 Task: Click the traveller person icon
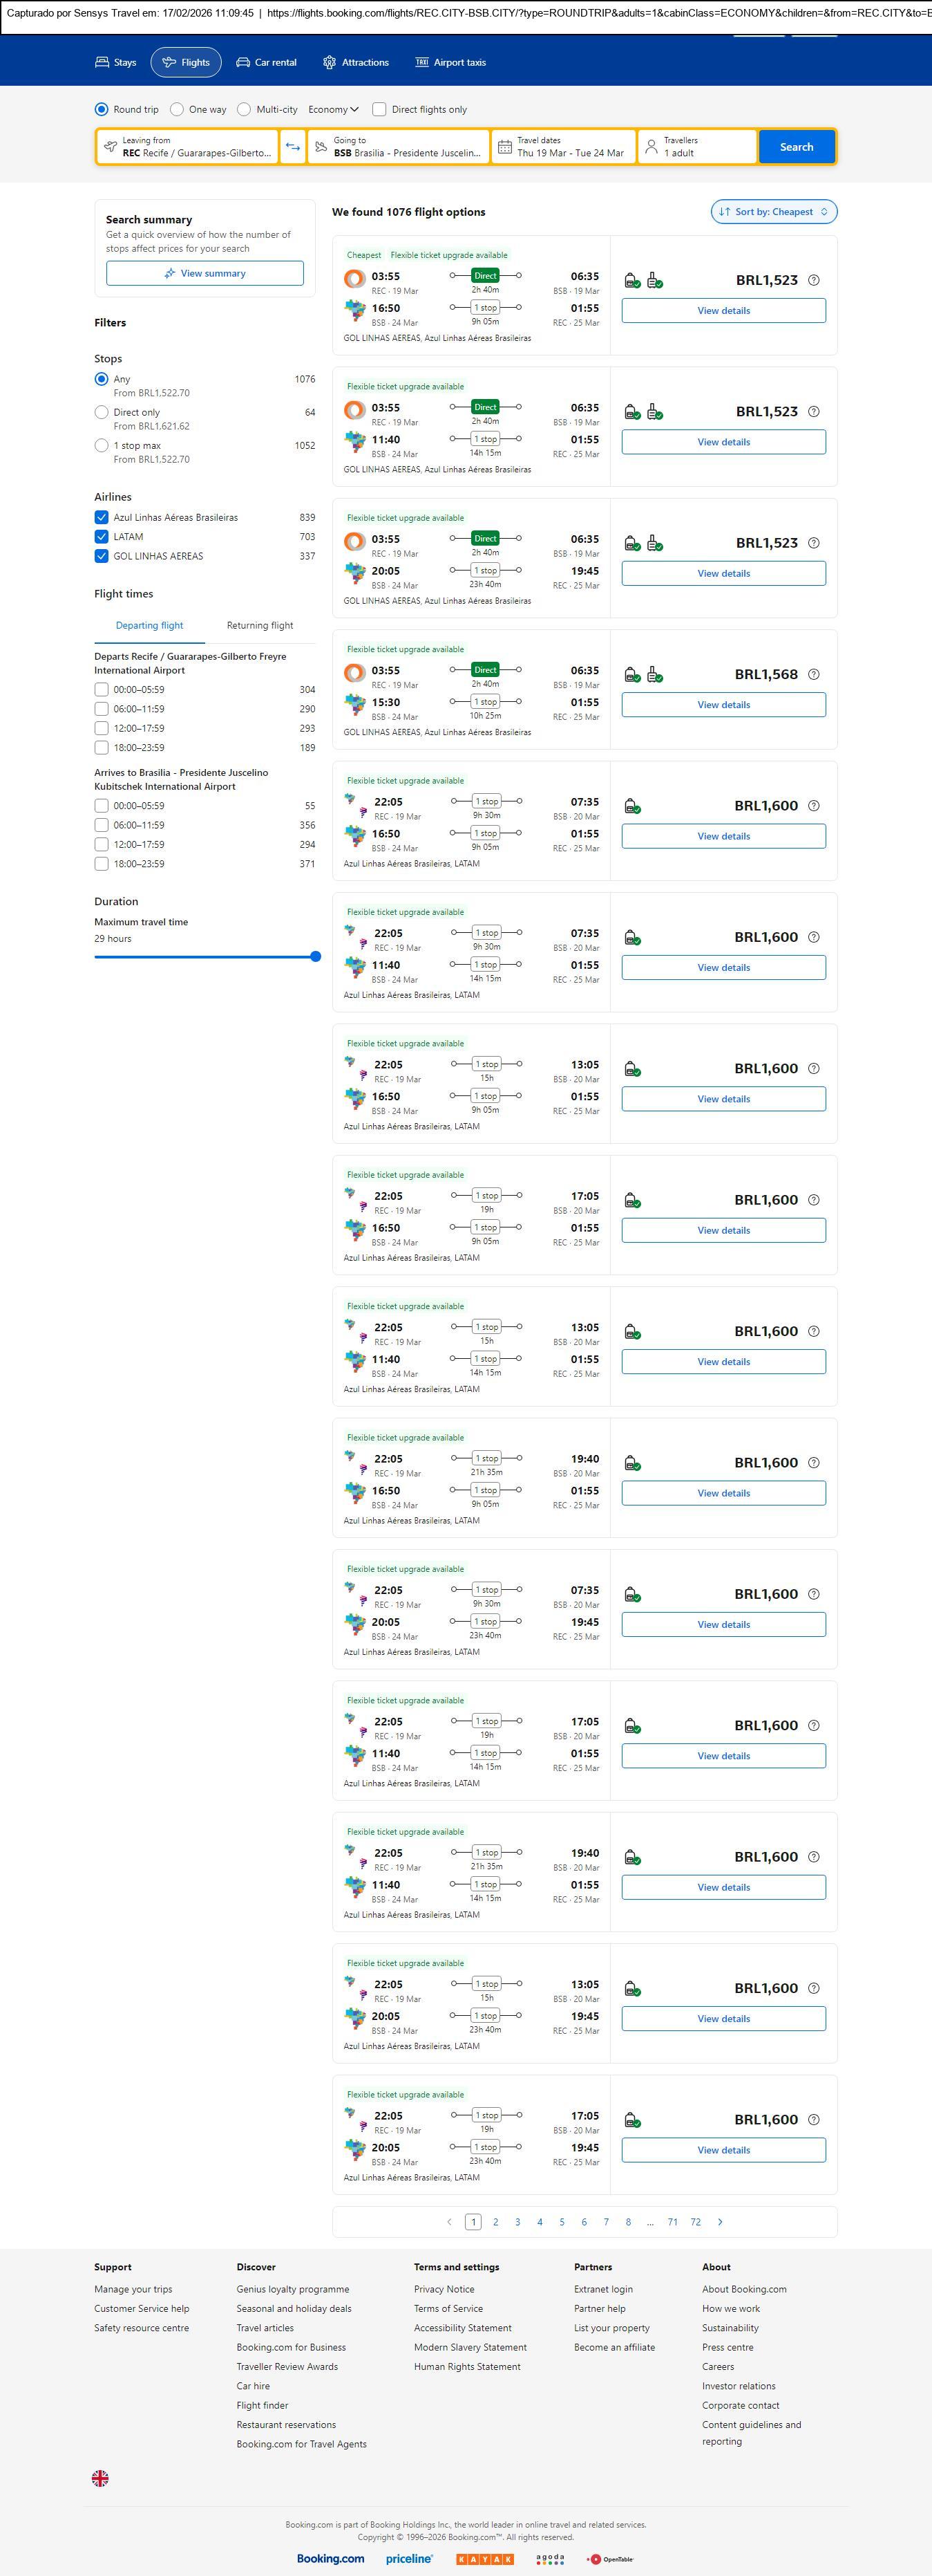[x=652, y=147]
